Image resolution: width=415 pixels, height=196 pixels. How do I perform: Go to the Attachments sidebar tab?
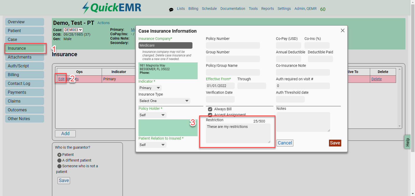pyautogui.click(x=25, y=57)
